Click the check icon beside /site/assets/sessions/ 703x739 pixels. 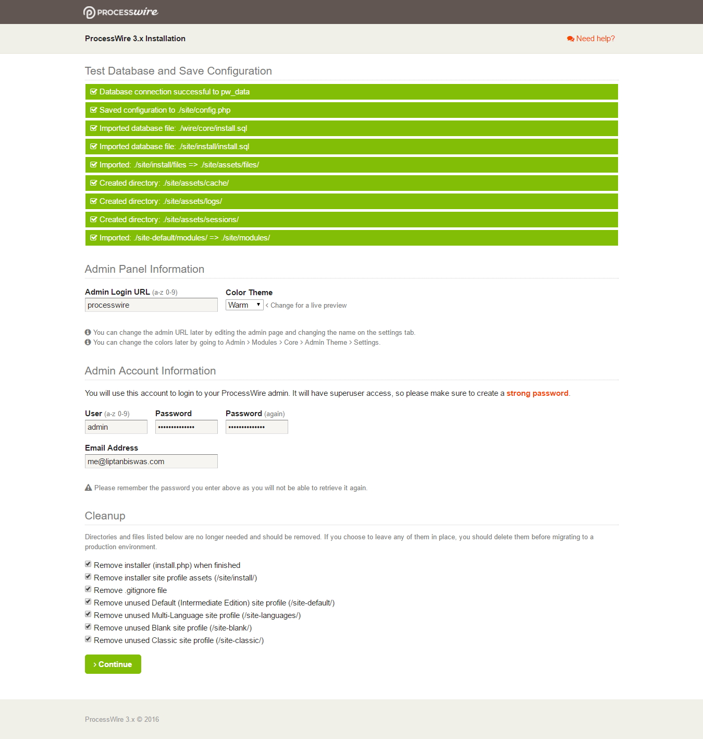point(94,220)
